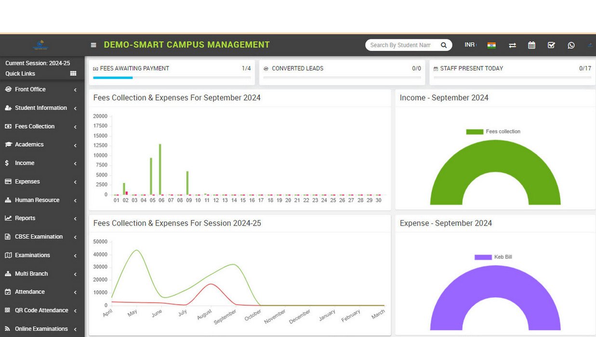The width and height of the screenshot is (596, 337).
Task: Open the Fees Collection menu item
Action: [35, 127]
